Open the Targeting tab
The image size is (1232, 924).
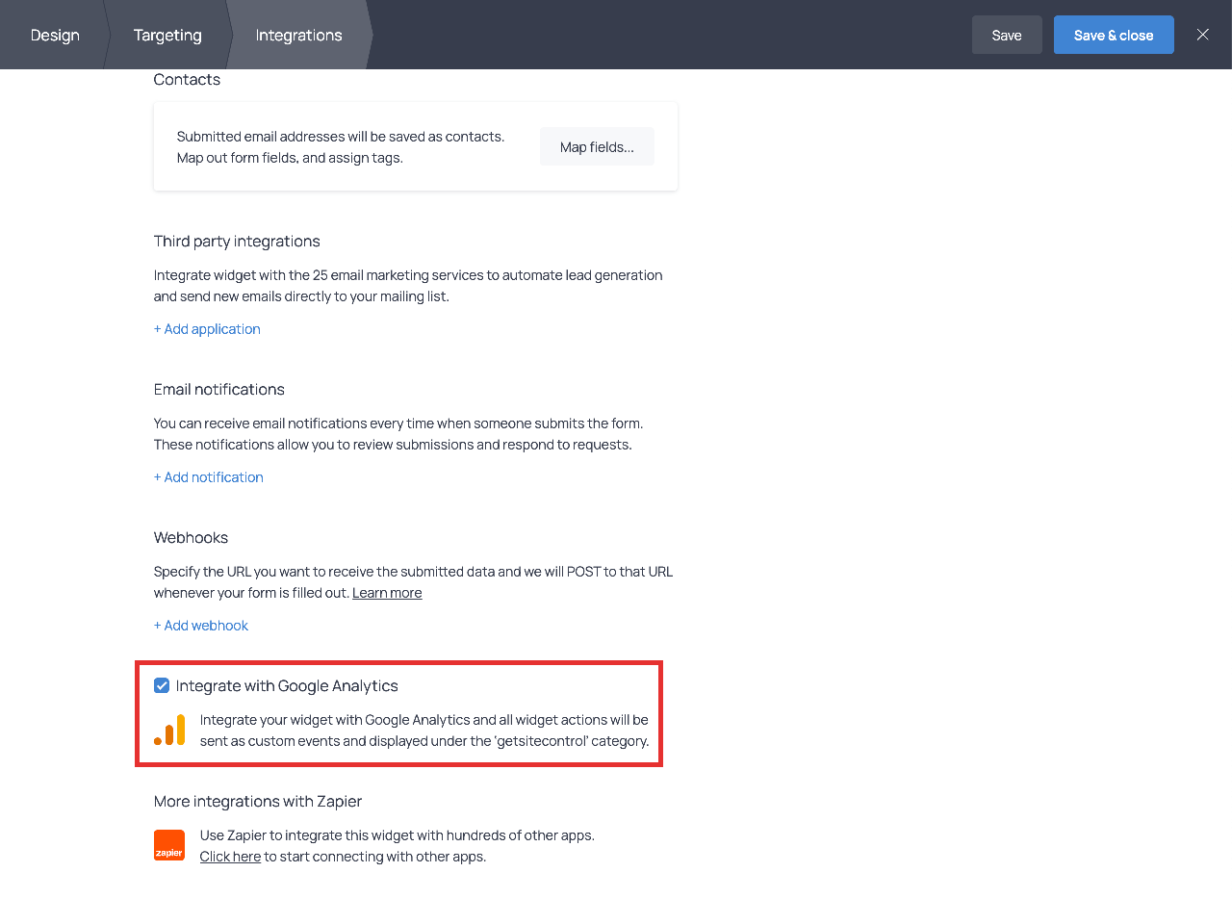coord(167,35)
